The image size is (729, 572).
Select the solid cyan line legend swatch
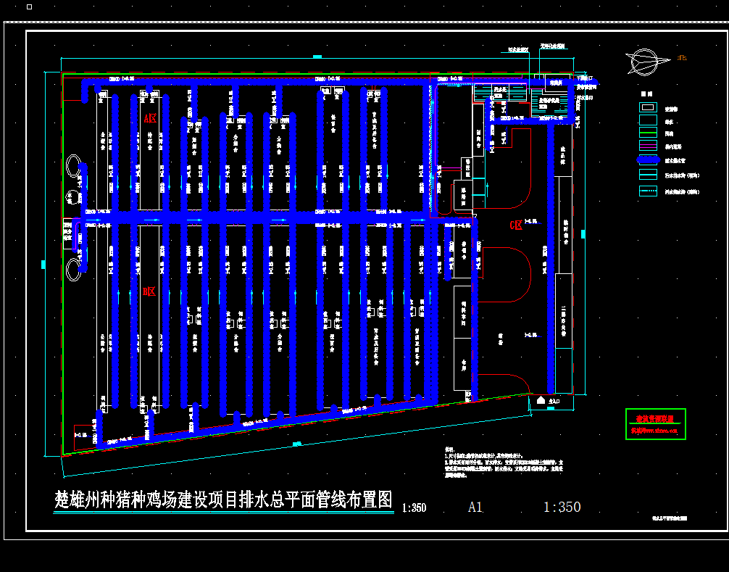coord(648,175)
